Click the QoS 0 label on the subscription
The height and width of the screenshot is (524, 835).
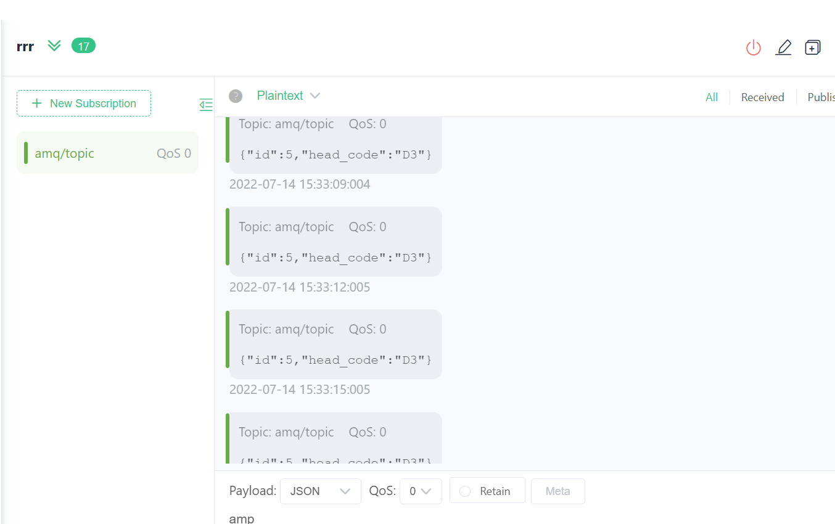(x=174, y=153)
